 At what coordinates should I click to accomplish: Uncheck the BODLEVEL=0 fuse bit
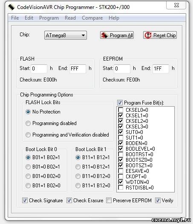pos(121,148)
